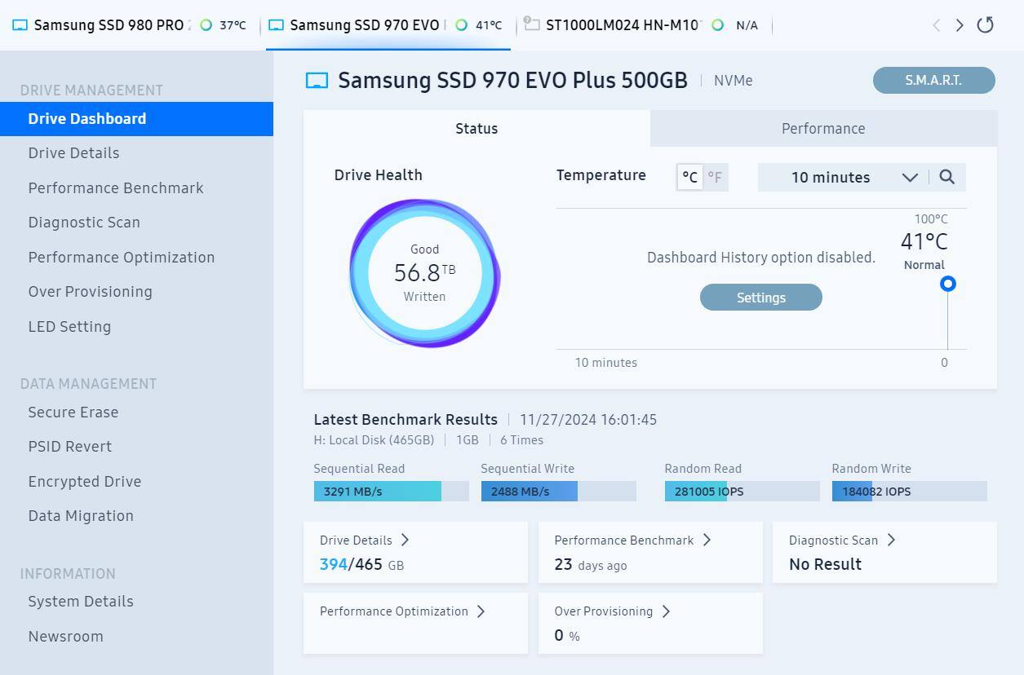The image size is (1024, 675).
Task: Expand the Drive Details card chevron
Action: coord(405,540)
